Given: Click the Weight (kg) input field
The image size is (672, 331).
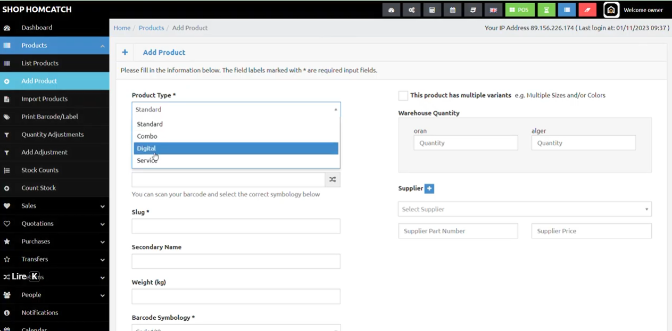Looking at the screenshot, I should click(236, 296).
